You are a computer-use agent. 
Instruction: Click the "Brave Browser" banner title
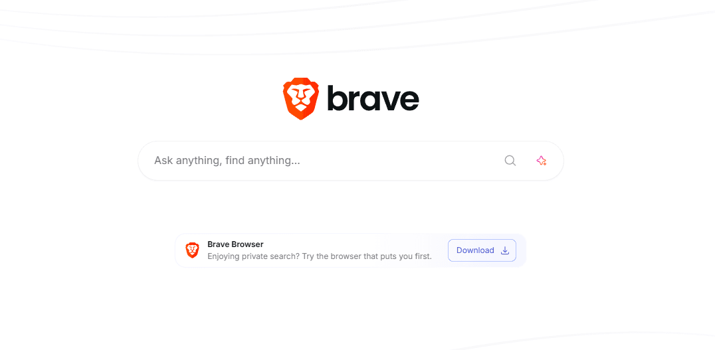click(235, 244)
